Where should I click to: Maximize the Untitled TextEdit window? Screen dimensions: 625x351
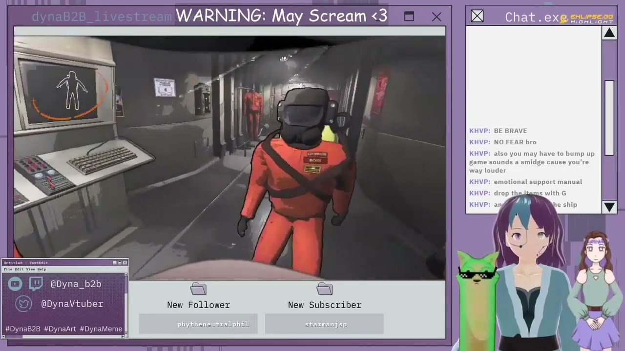coord(120,263)
